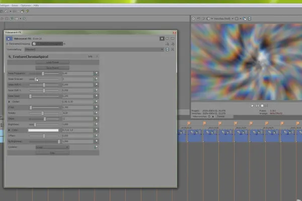Click the Center parameter animation icon

tap(96, 102)
